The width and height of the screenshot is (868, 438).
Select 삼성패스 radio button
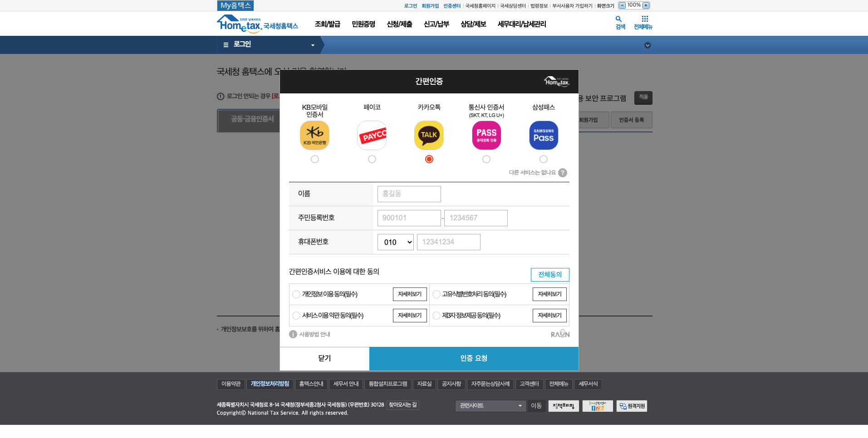[x=544, y=159]
